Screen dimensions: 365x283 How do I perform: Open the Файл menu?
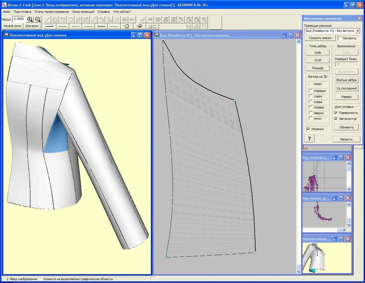click(x=7, y=12)
